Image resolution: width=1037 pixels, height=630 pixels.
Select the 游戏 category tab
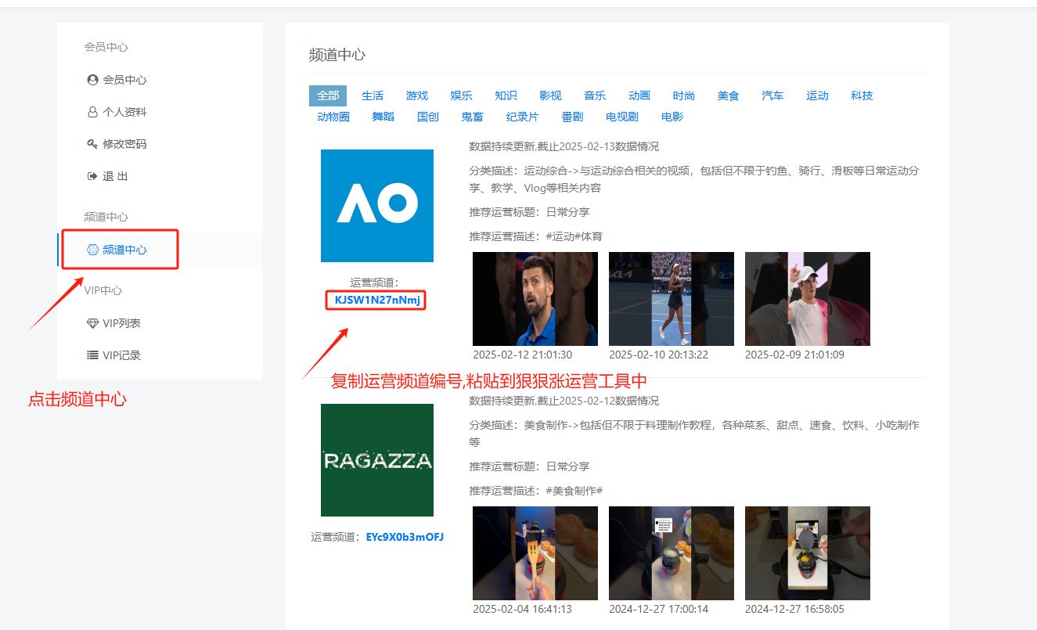point(417,95)
